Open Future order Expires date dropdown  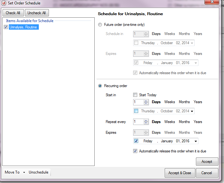click(x=196, y=63)
